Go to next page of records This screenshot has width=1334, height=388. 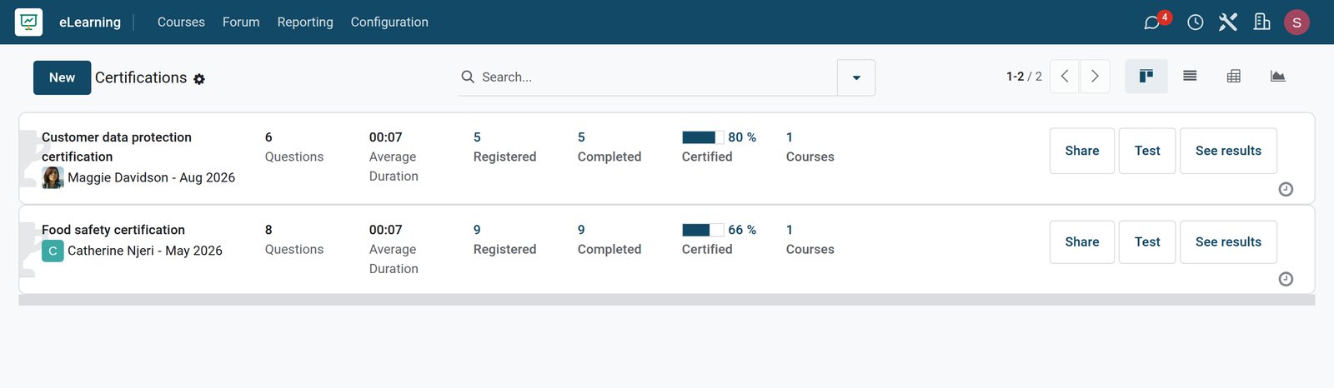[x=1095, y=76]
